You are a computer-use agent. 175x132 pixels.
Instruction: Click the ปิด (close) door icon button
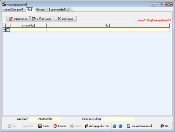(x=164, y=126)
